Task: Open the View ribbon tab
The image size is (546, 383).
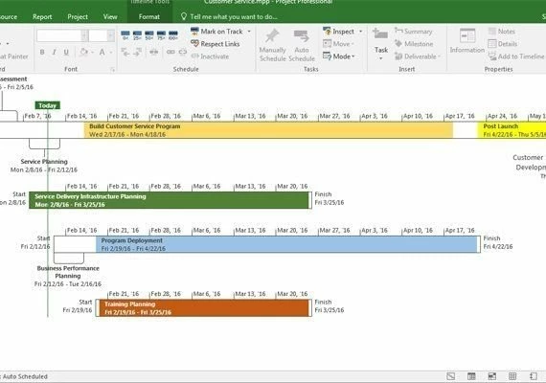Action: (110, 16)
